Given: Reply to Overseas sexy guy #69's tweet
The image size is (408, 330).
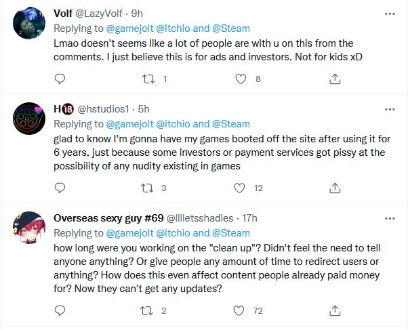Looking at the screenshot, I should point(60,310).
